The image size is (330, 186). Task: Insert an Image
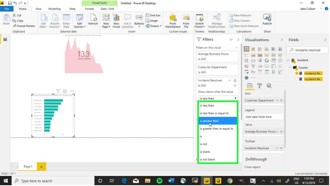pyautogui.click(x=152, y=21)
